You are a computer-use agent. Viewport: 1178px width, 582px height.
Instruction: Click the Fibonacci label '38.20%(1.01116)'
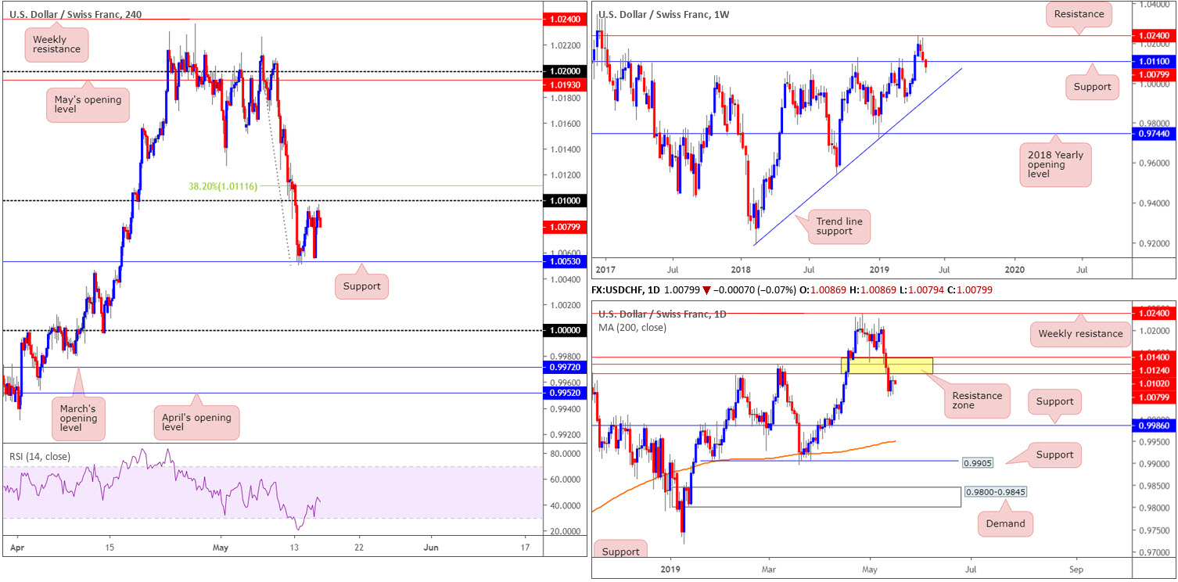(x=223, y=186)
